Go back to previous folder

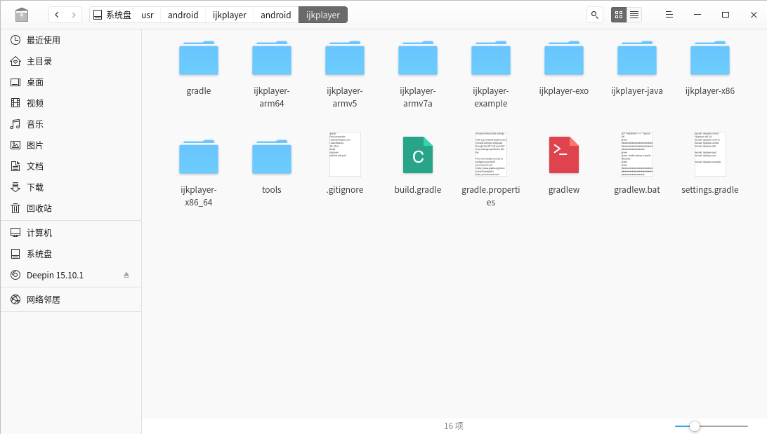pos(57,15)
